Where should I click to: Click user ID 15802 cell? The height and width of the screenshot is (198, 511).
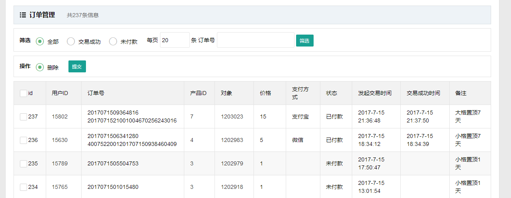point(60,117)
